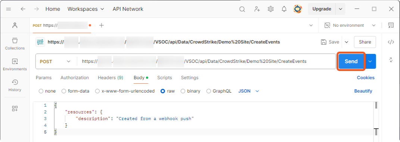The width and height of the screenshot is (400, 142).
Task: Open the code snippet panel icon
Action: pos(391,42)
